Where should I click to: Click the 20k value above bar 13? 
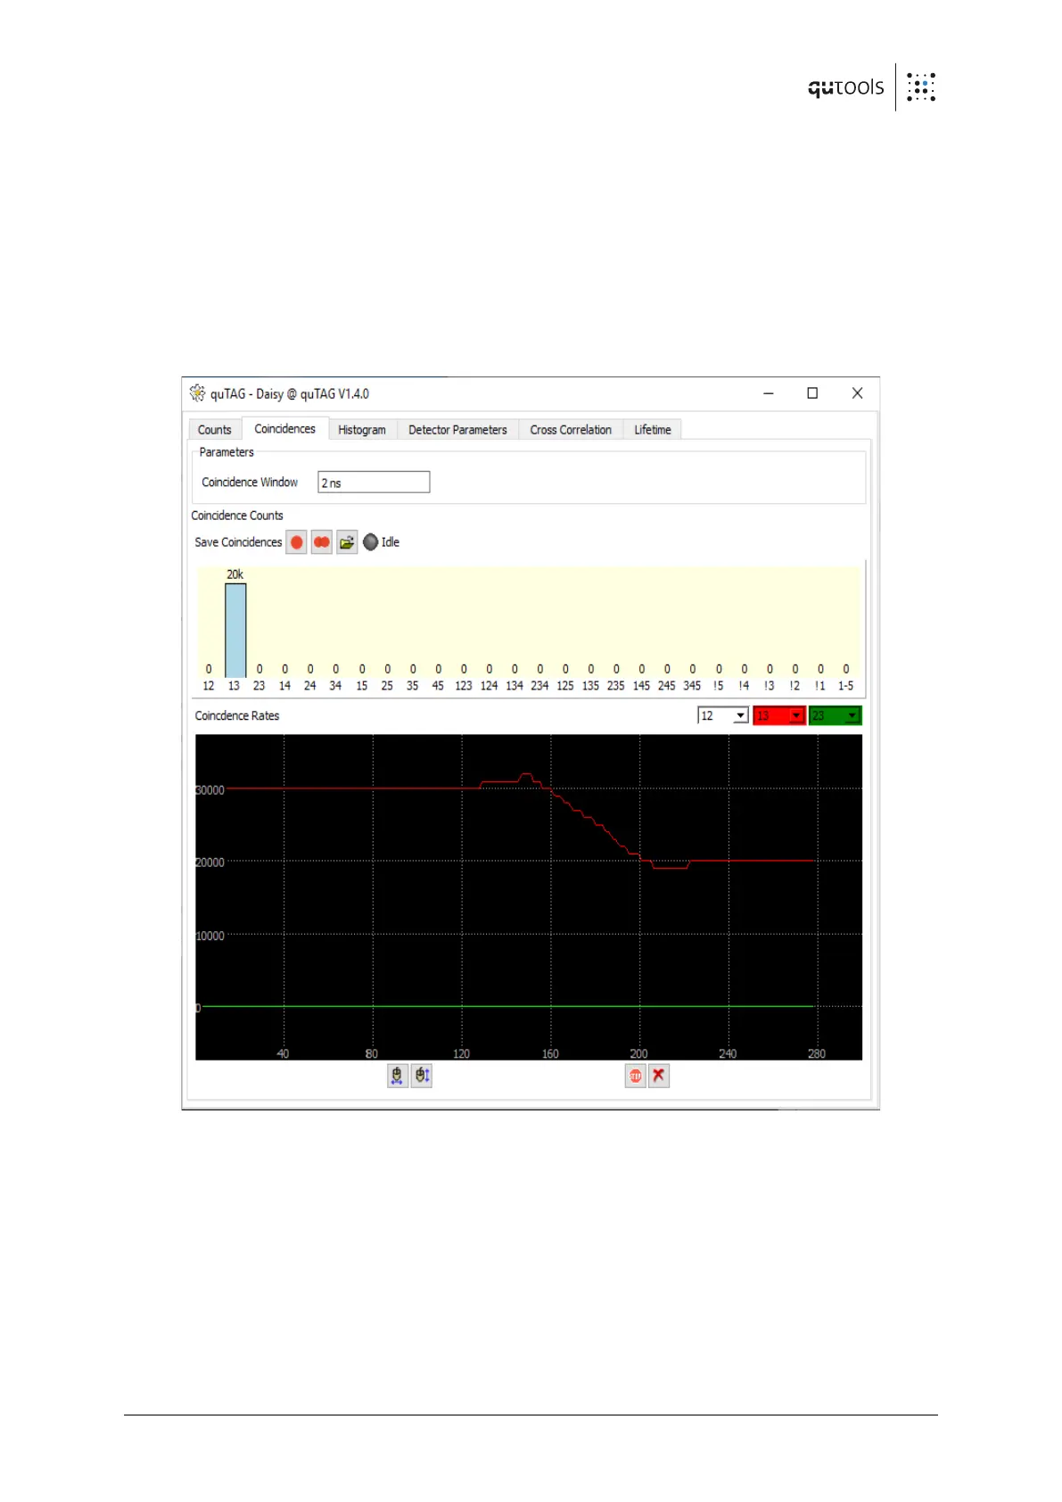tap(235, 574)
